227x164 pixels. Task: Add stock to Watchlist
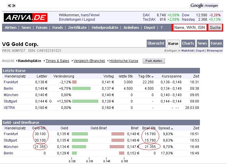coord(187,51)
